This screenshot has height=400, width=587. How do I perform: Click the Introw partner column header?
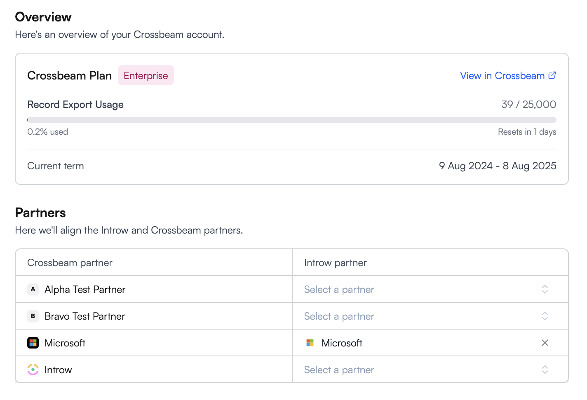335,263
